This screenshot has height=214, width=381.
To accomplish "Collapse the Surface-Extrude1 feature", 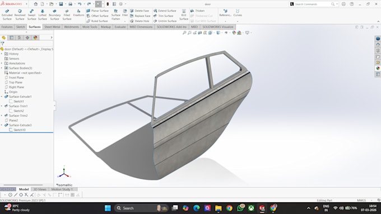I will (x=2, y=97).
